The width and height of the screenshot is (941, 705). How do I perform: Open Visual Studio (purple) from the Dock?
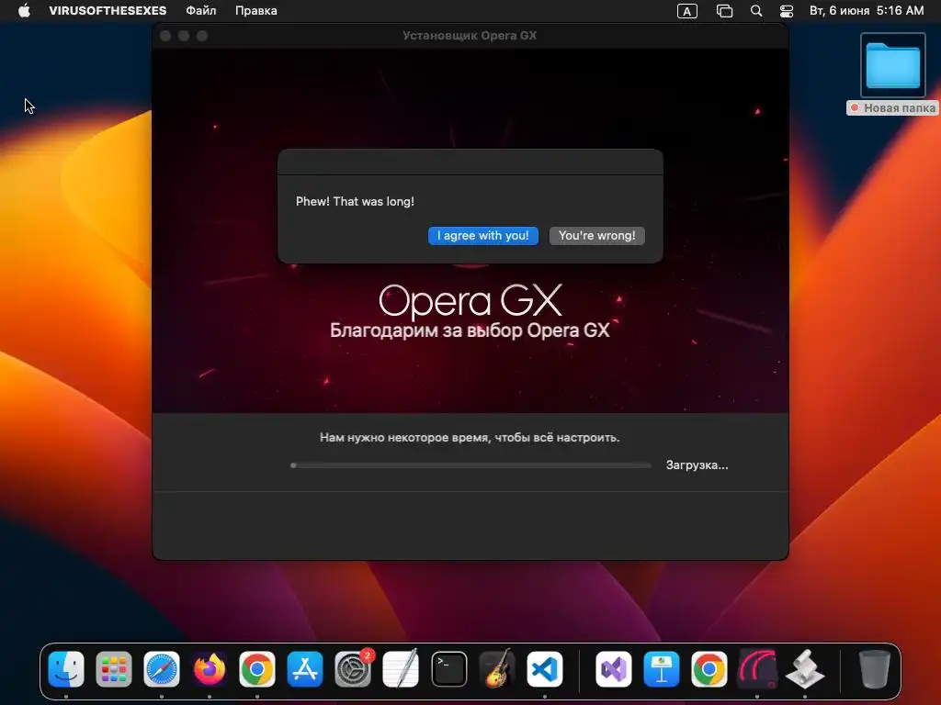click(x=613, y=669)
